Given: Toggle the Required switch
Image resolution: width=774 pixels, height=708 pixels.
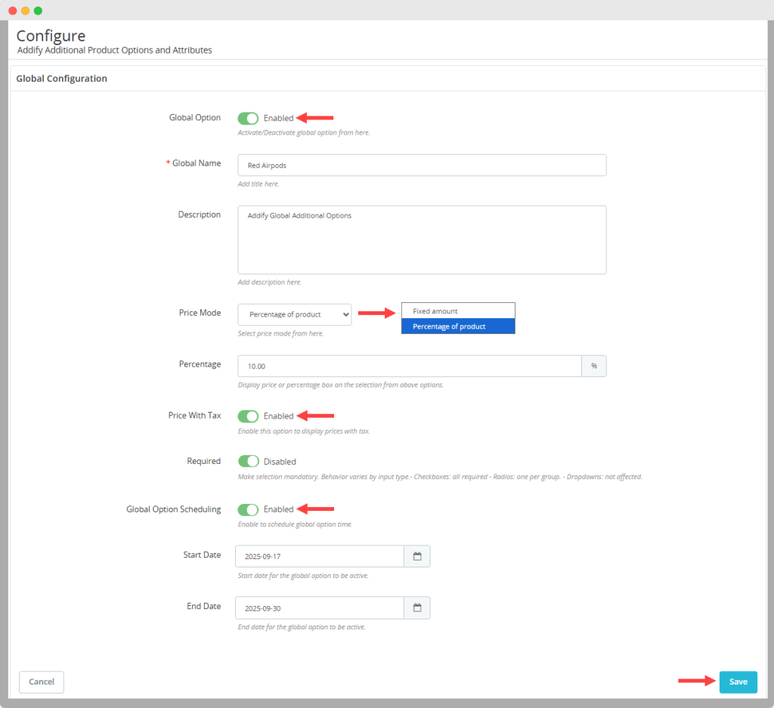Looking at the screenshot, I should 248,462.
